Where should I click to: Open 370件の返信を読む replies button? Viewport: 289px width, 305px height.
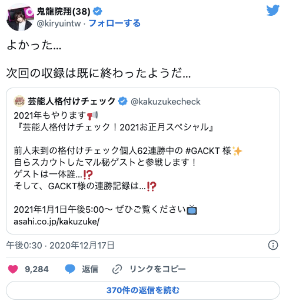tap(143, 290)
